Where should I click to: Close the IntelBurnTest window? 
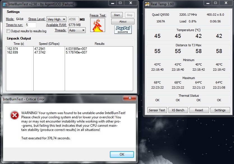pyautogui.click(x=131, y=3)
